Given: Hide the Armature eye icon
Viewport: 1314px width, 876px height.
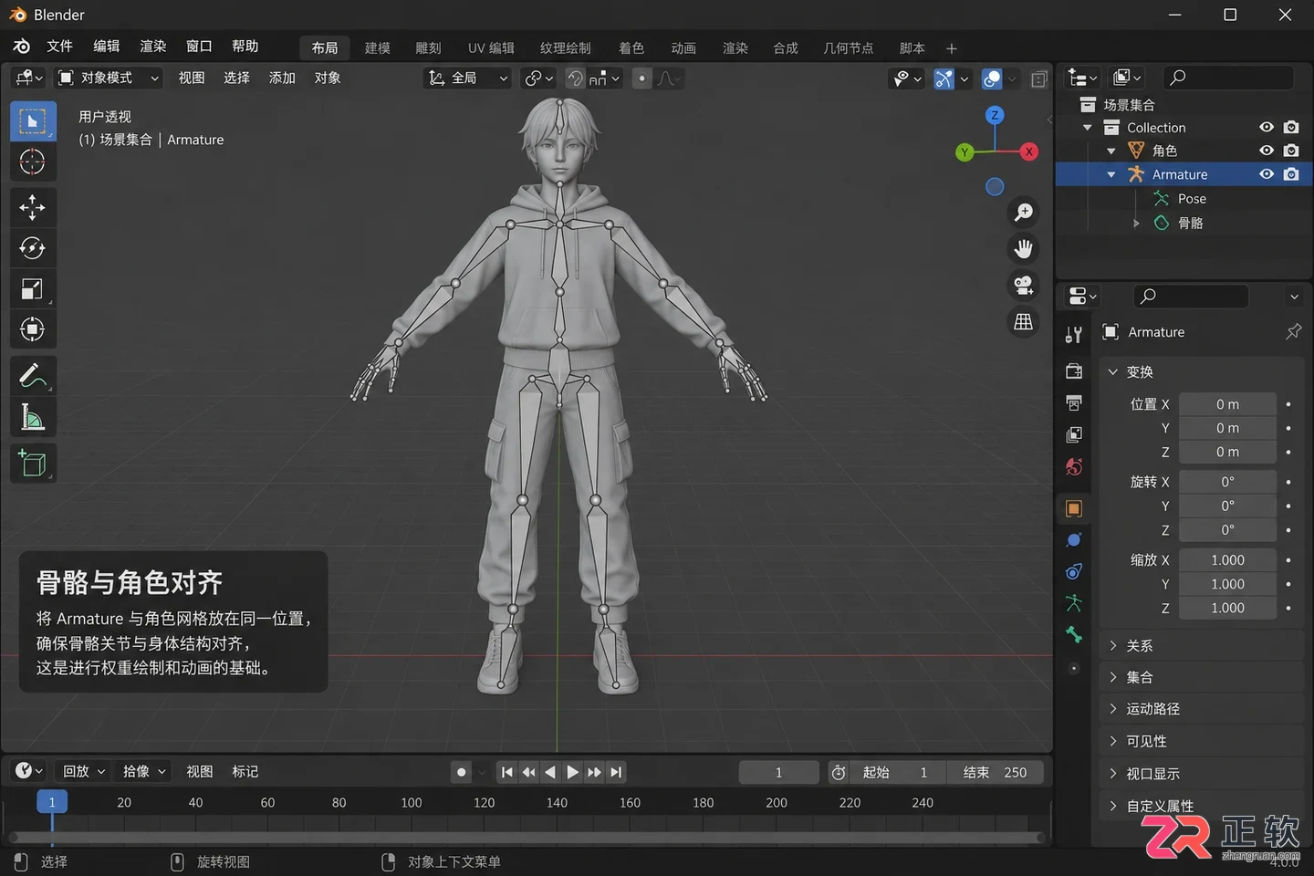Looking at the screenshot, I should pyautogui.click(x=1267, y=173).
